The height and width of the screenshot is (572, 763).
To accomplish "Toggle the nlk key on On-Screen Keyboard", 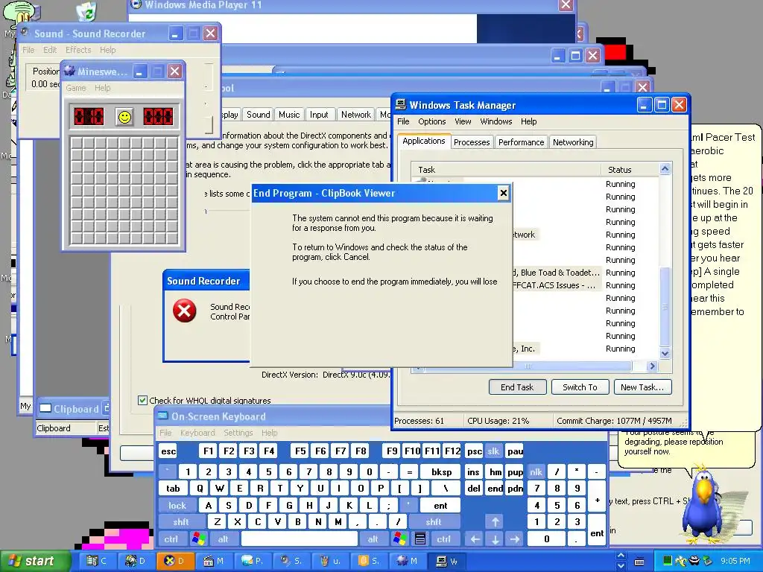I will [536, 471].
